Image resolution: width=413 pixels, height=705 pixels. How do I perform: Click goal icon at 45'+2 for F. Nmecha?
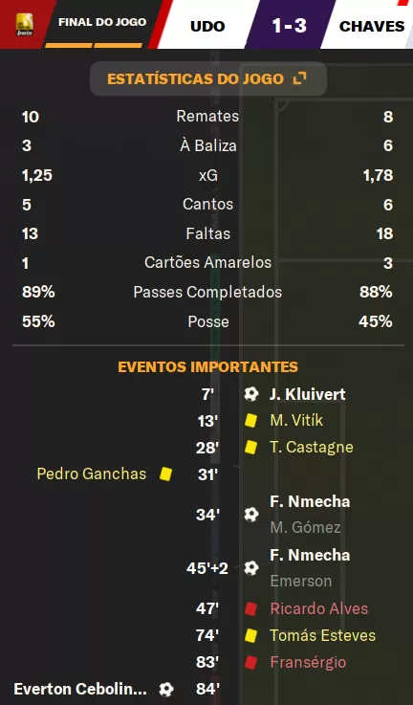(x=251, y=568)
